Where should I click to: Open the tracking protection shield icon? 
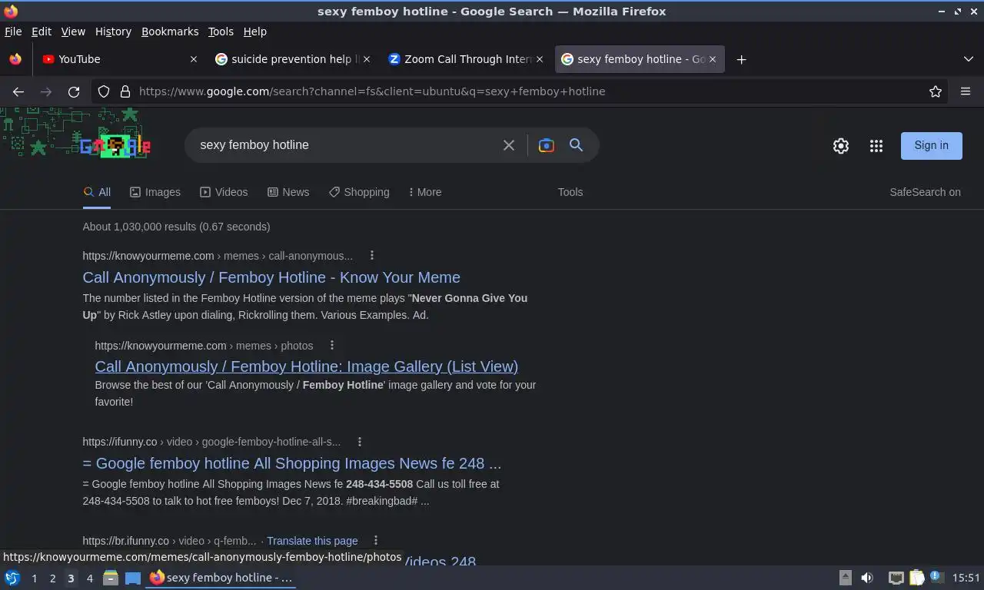click(104, 91)
